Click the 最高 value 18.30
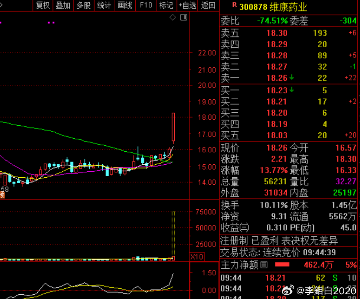Image resolution: width=360 pixels, height=299 pixels. (x=346, y=159)
